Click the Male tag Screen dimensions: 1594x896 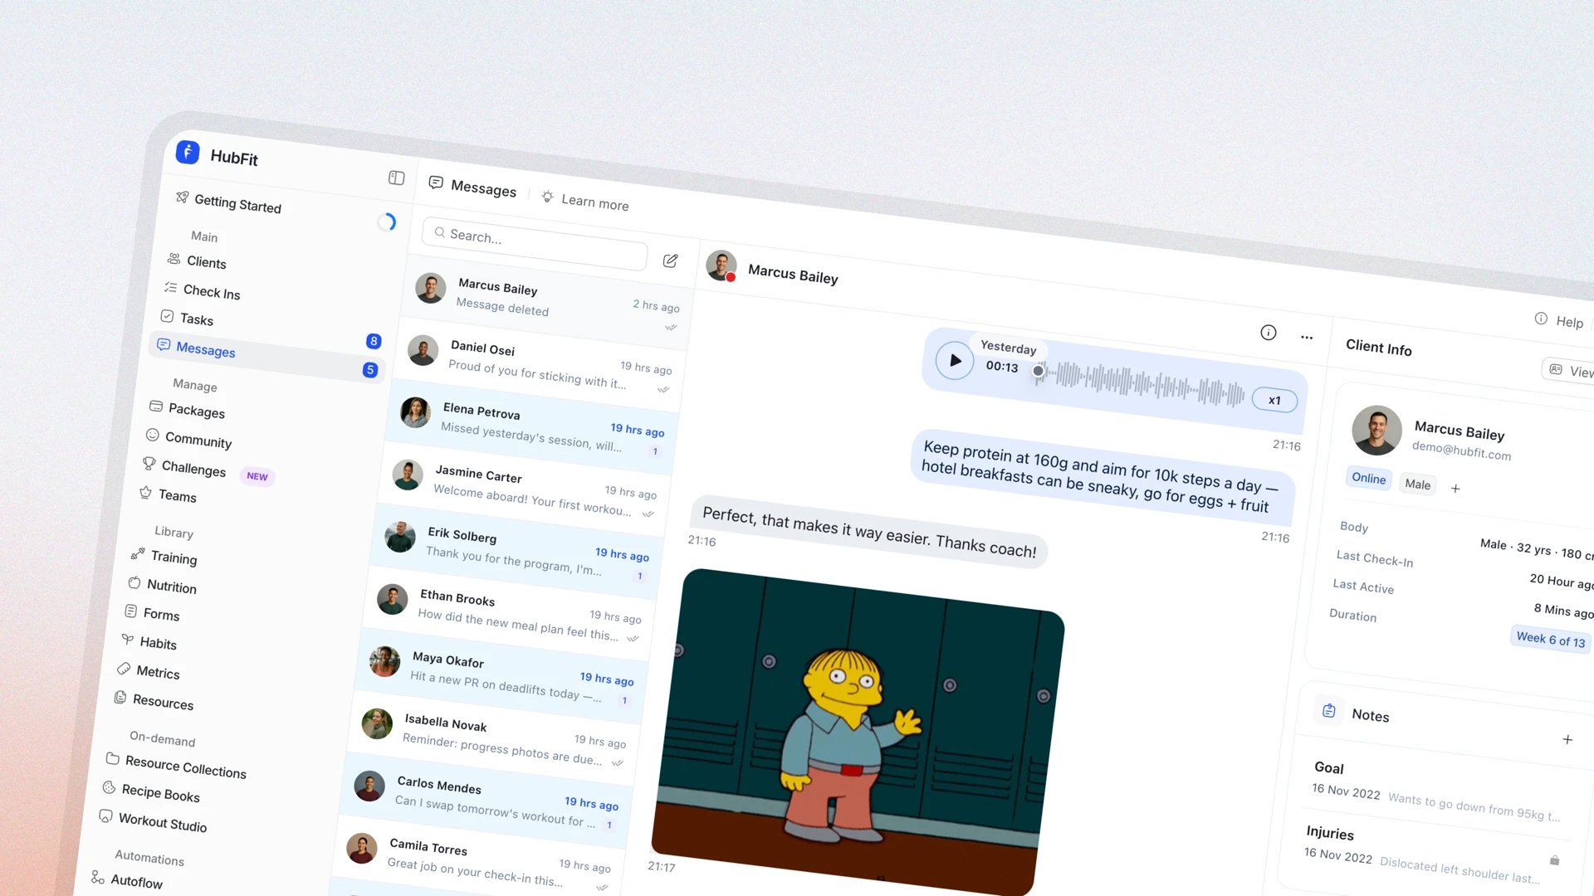click(1417, 484)
